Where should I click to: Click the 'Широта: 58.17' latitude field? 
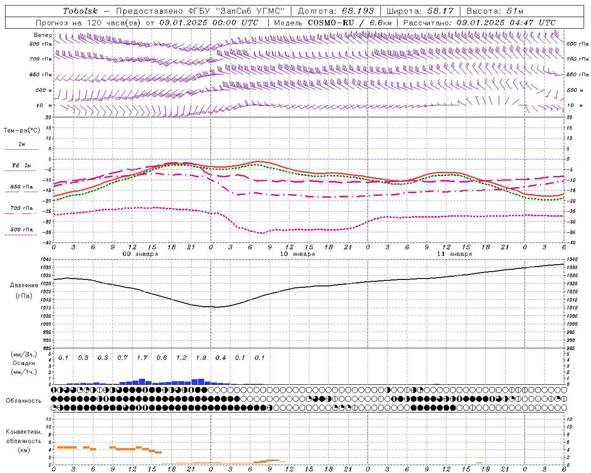pos(420,11)
